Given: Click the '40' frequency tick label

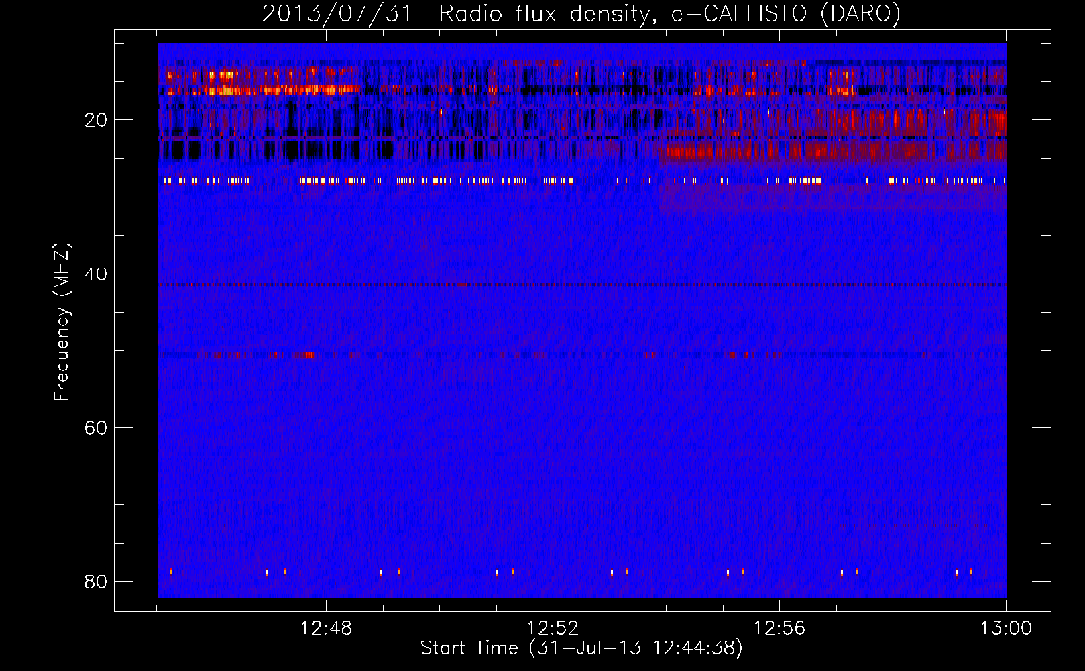Looking at the screenshot, I should pos(95,274).
